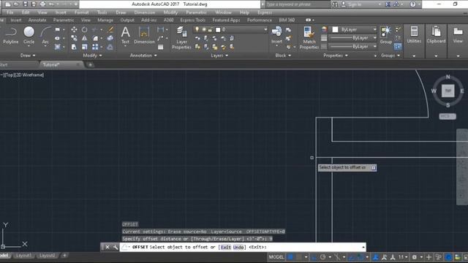Image resolution: width=468 pixels, height=263 pixels.
Task: Activate Match Properties tool
Action: point(309,37)
